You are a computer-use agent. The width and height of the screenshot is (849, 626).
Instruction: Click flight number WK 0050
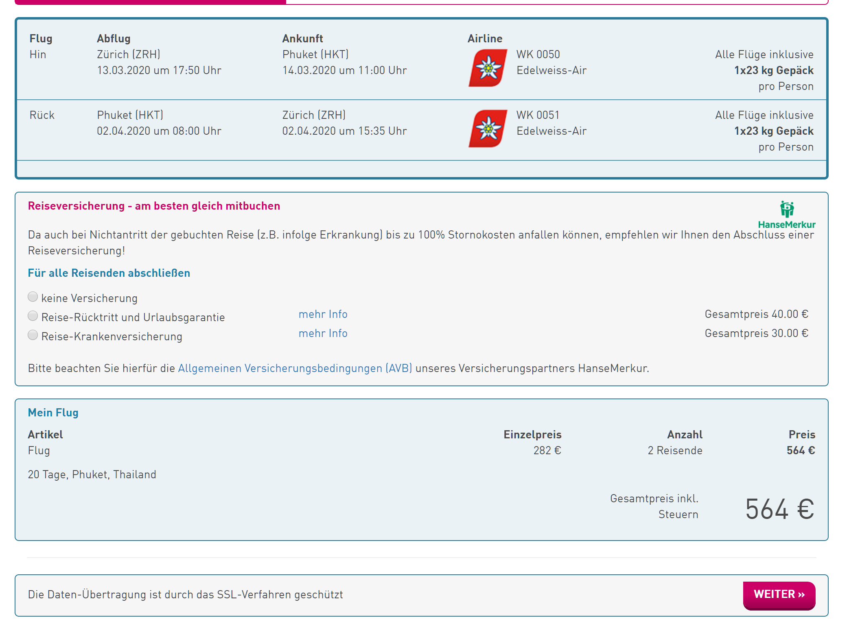[x=538, y=55]
